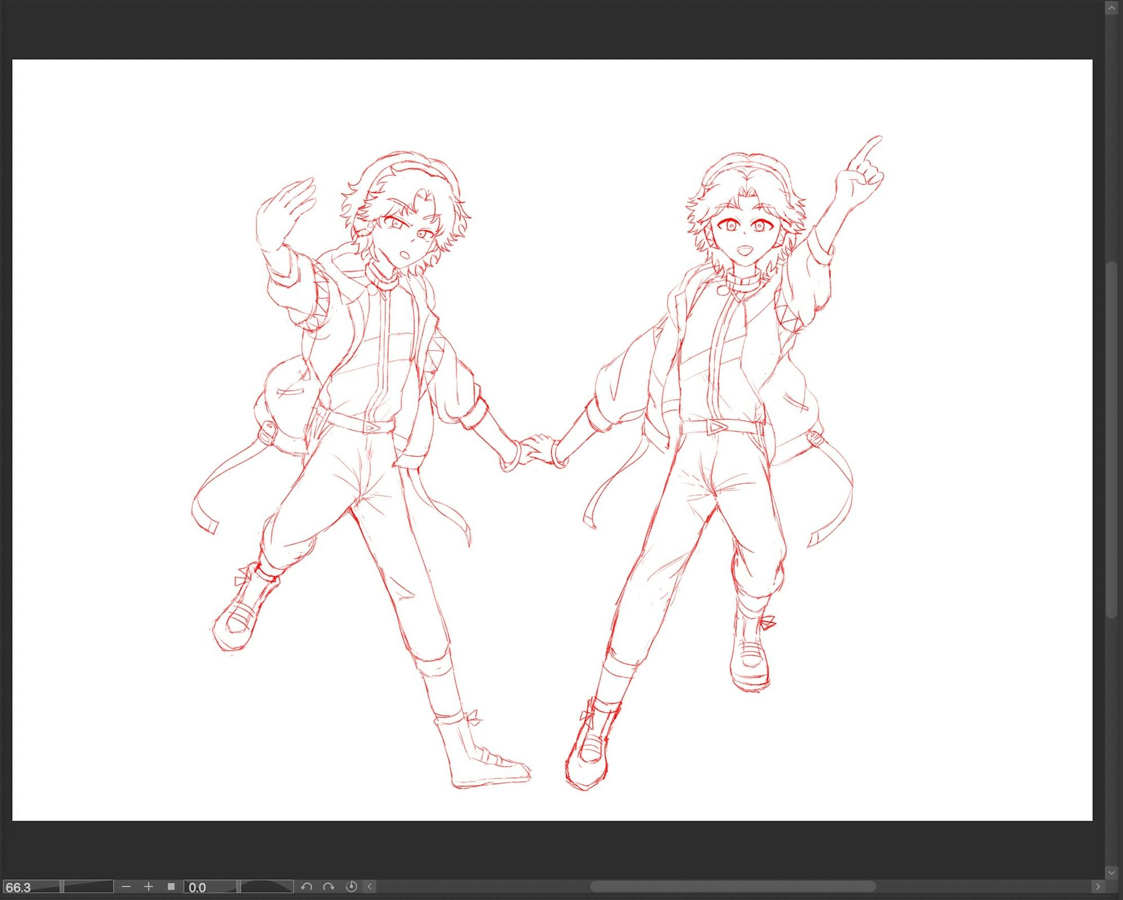Zoom in with the plus button
Image resolution: width=1123 pixels, height=900 pixels.
click(x=149, y=887)
